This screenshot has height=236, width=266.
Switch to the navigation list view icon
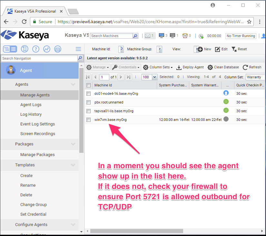point(10,49)
